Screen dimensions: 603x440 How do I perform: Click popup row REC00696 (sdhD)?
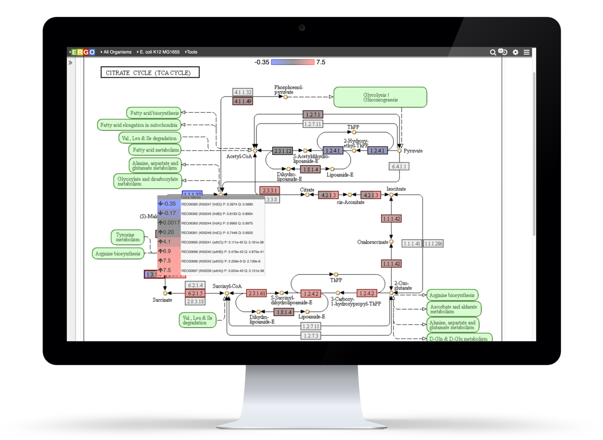pos(211,261)
